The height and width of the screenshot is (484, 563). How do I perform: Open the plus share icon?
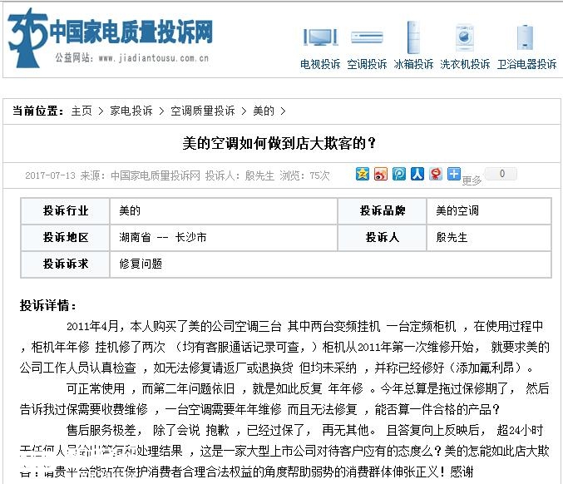pos(454,174)
